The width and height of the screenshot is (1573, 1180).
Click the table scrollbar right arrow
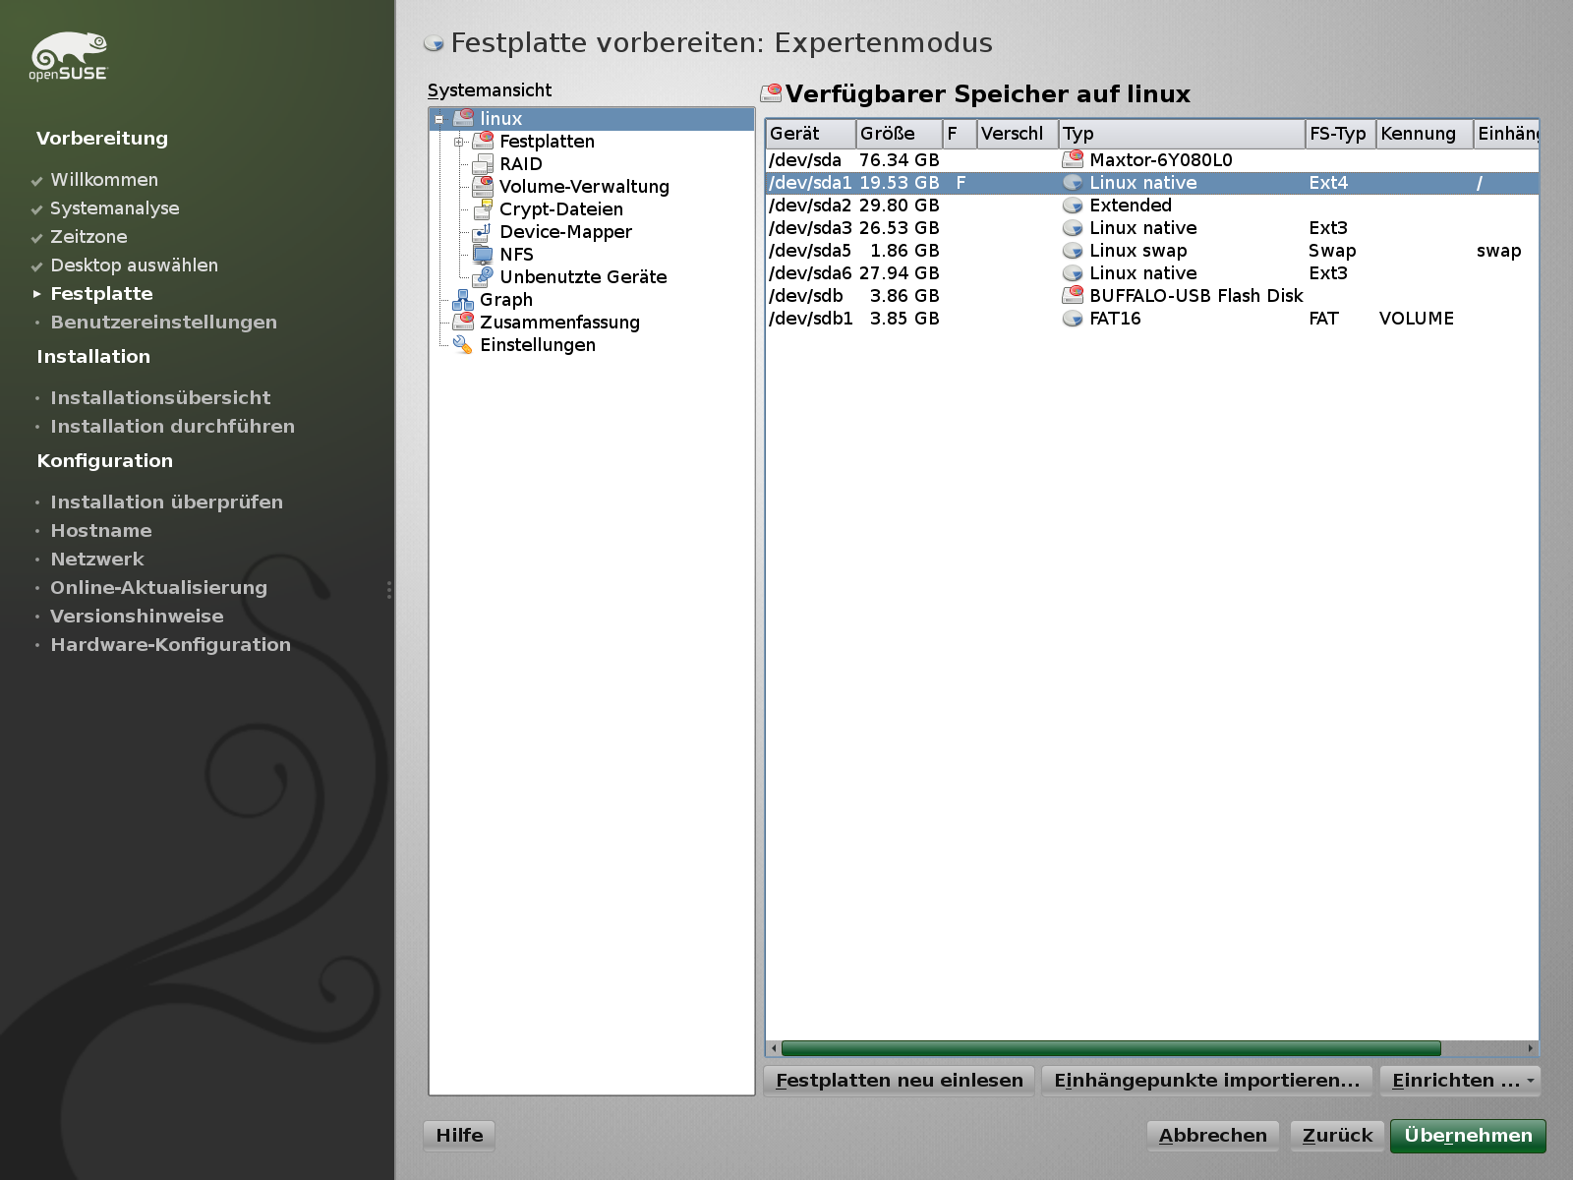[x=1531, y=1048]
